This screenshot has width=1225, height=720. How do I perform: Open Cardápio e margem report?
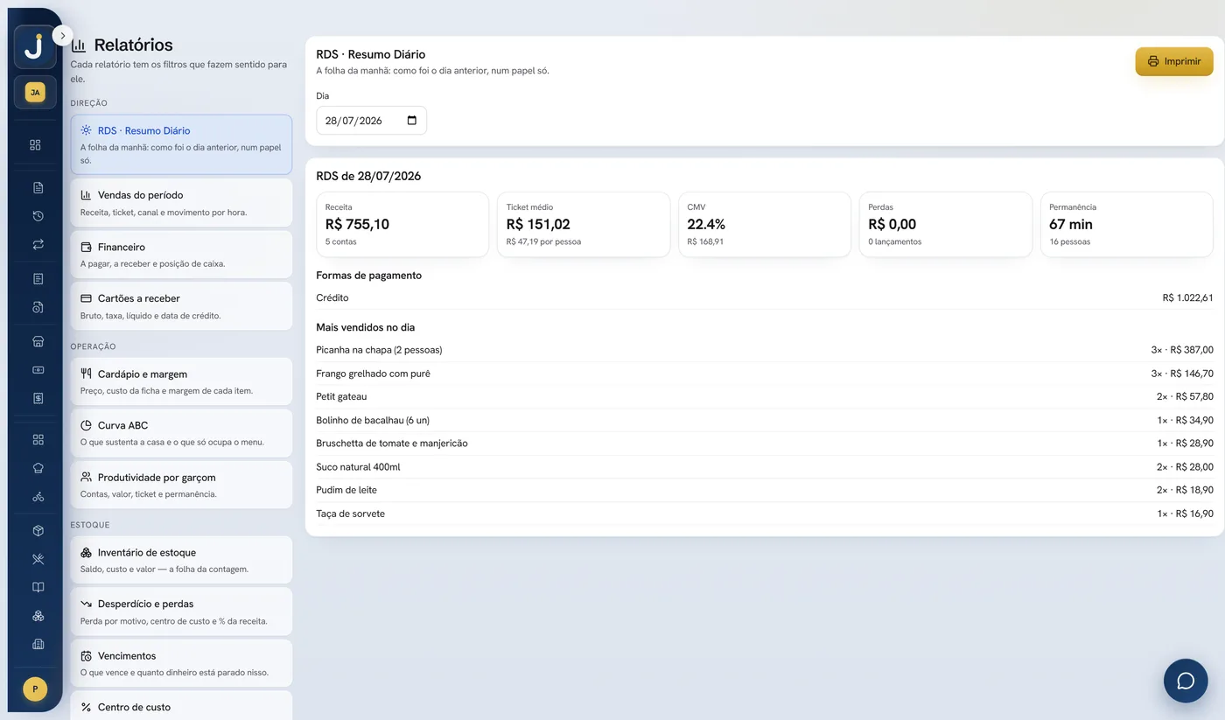[181, 381]
